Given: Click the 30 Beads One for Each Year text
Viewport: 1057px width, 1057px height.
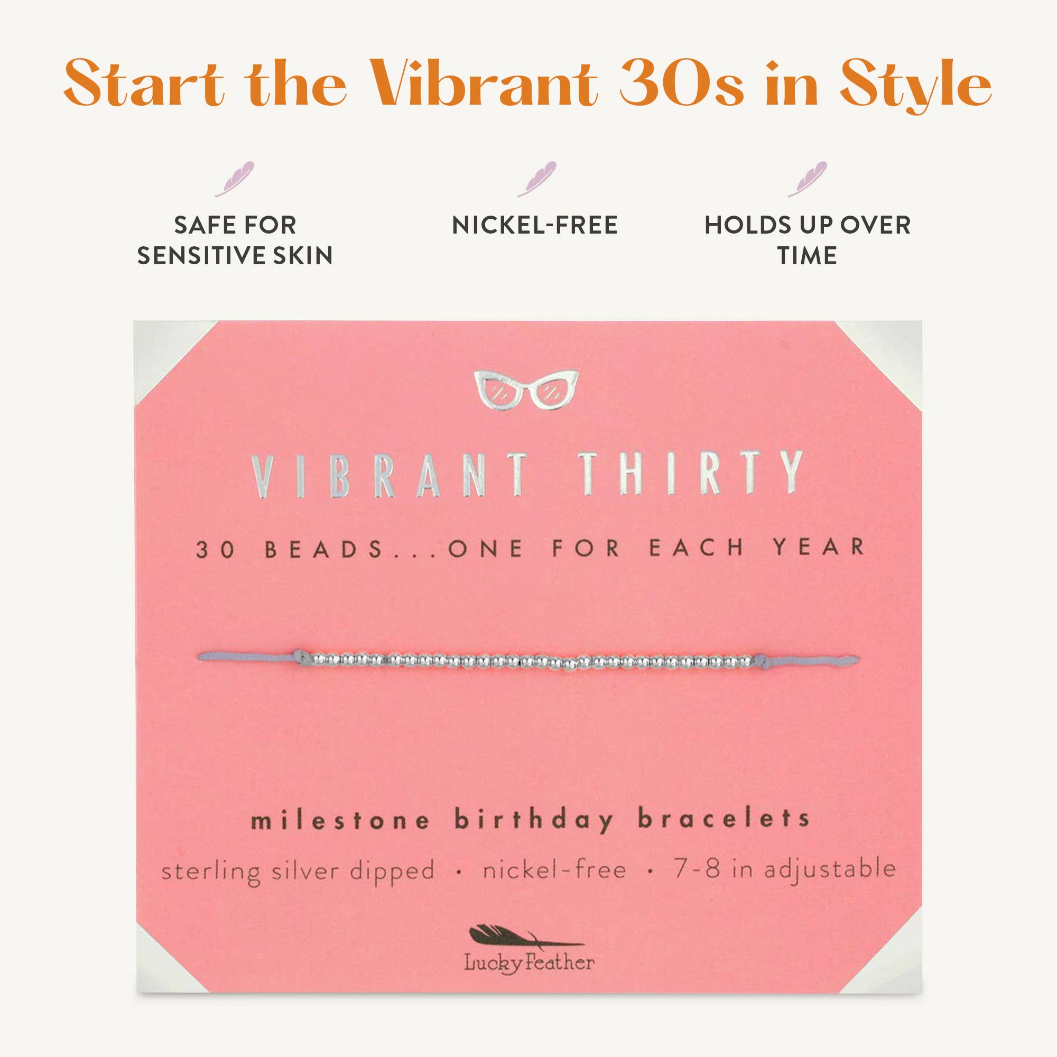Looking at the screenshot, I should coord(530,548).
